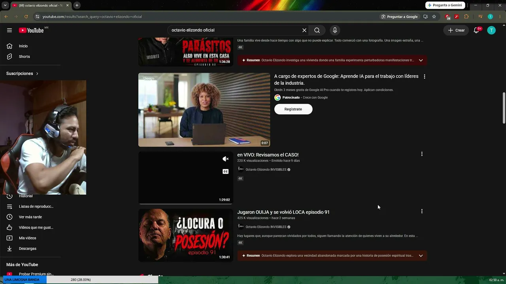Open the media controls icon in toolbar
506x284 pixels.
[480, 17]
